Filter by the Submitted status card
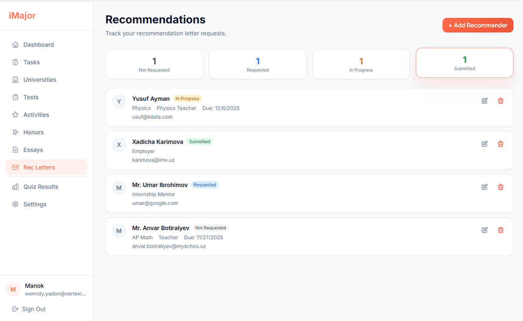The image size is (523, 321). 464,63
